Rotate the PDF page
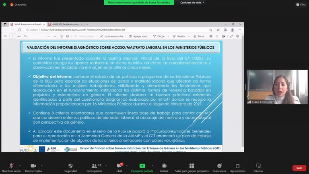The width and height of the screenshot is (309, 174). tap(61, 36)
